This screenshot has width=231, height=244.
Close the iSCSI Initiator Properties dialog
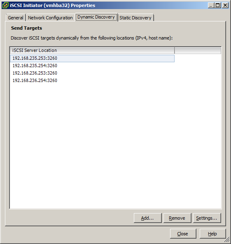pos(183,234)
